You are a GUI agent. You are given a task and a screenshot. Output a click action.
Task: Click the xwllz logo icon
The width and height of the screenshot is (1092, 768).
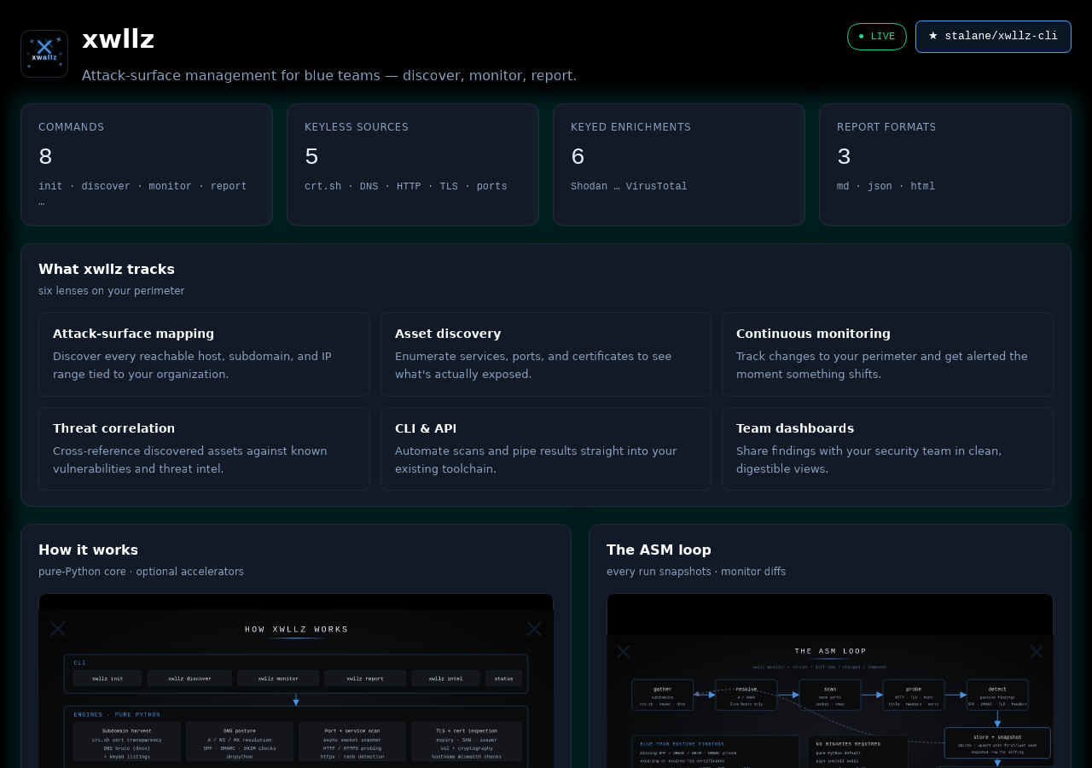44,54
